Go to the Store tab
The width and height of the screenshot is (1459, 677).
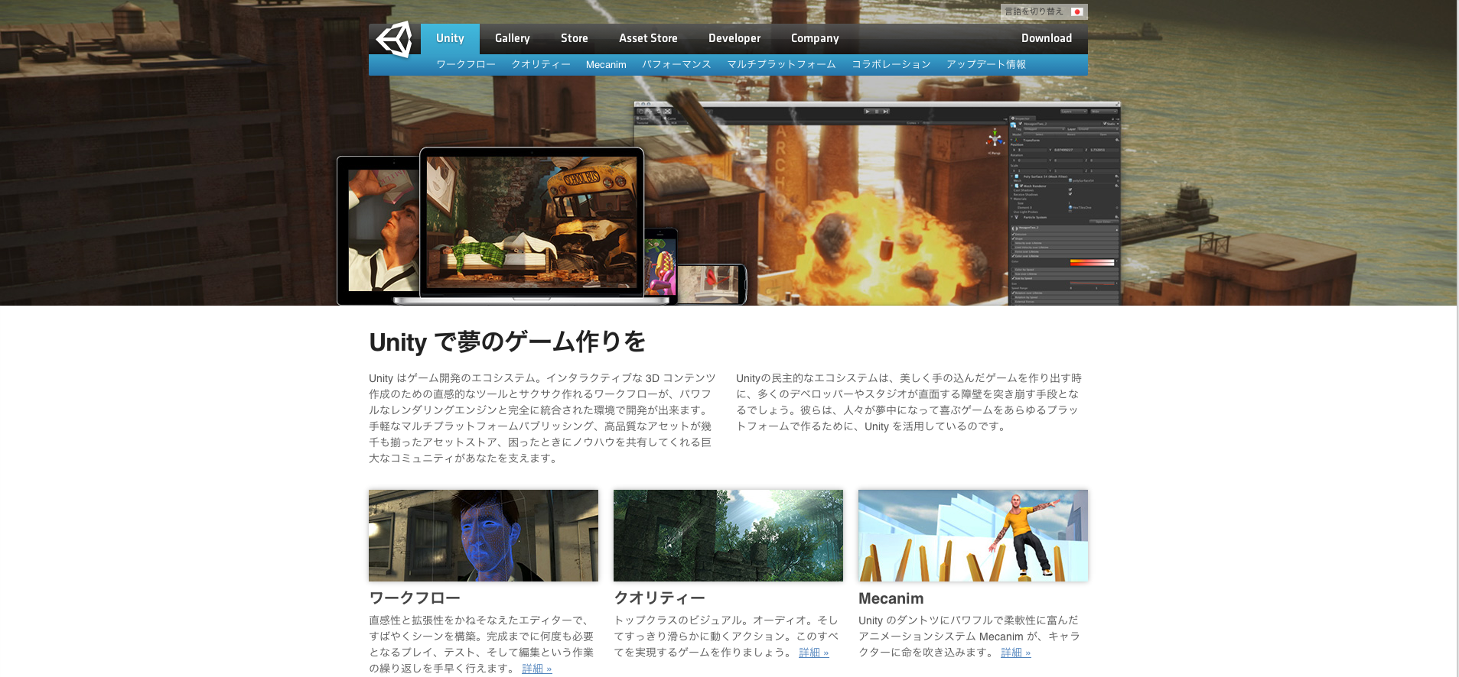[x=575, y=38]
